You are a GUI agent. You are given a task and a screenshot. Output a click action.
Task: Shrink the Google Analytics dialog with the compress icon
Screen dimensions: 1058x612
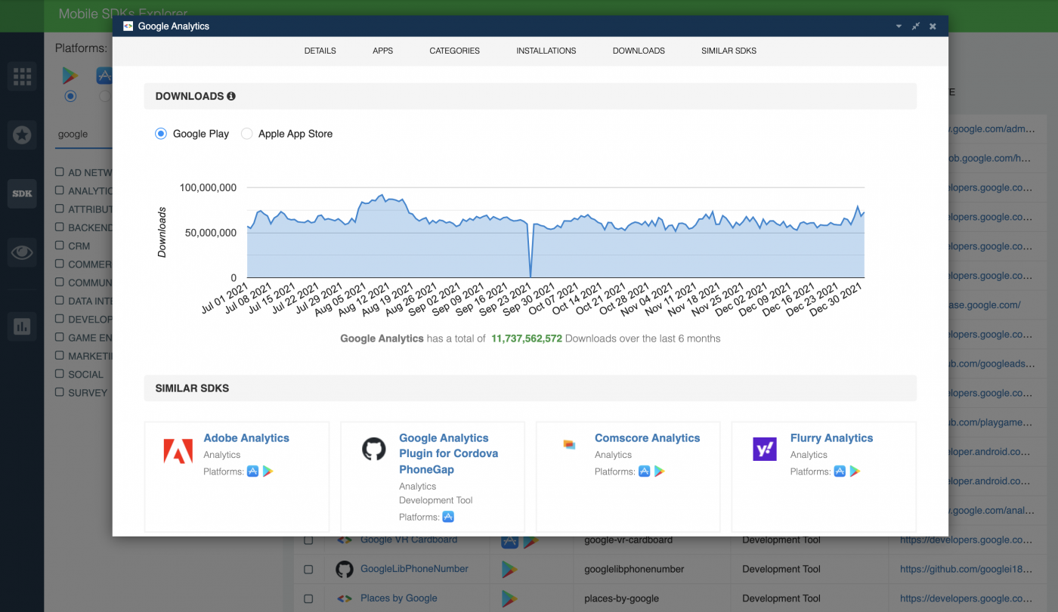tap(916, 26)
